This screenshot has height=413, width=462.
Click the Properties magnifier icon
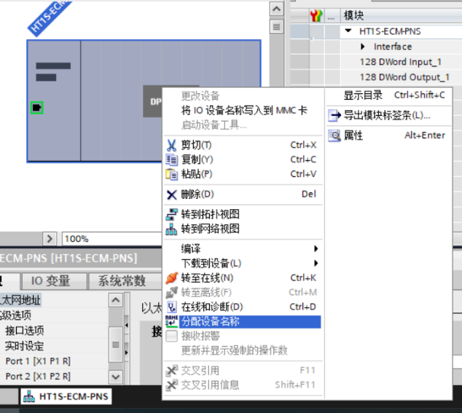[x=334, y=135]
